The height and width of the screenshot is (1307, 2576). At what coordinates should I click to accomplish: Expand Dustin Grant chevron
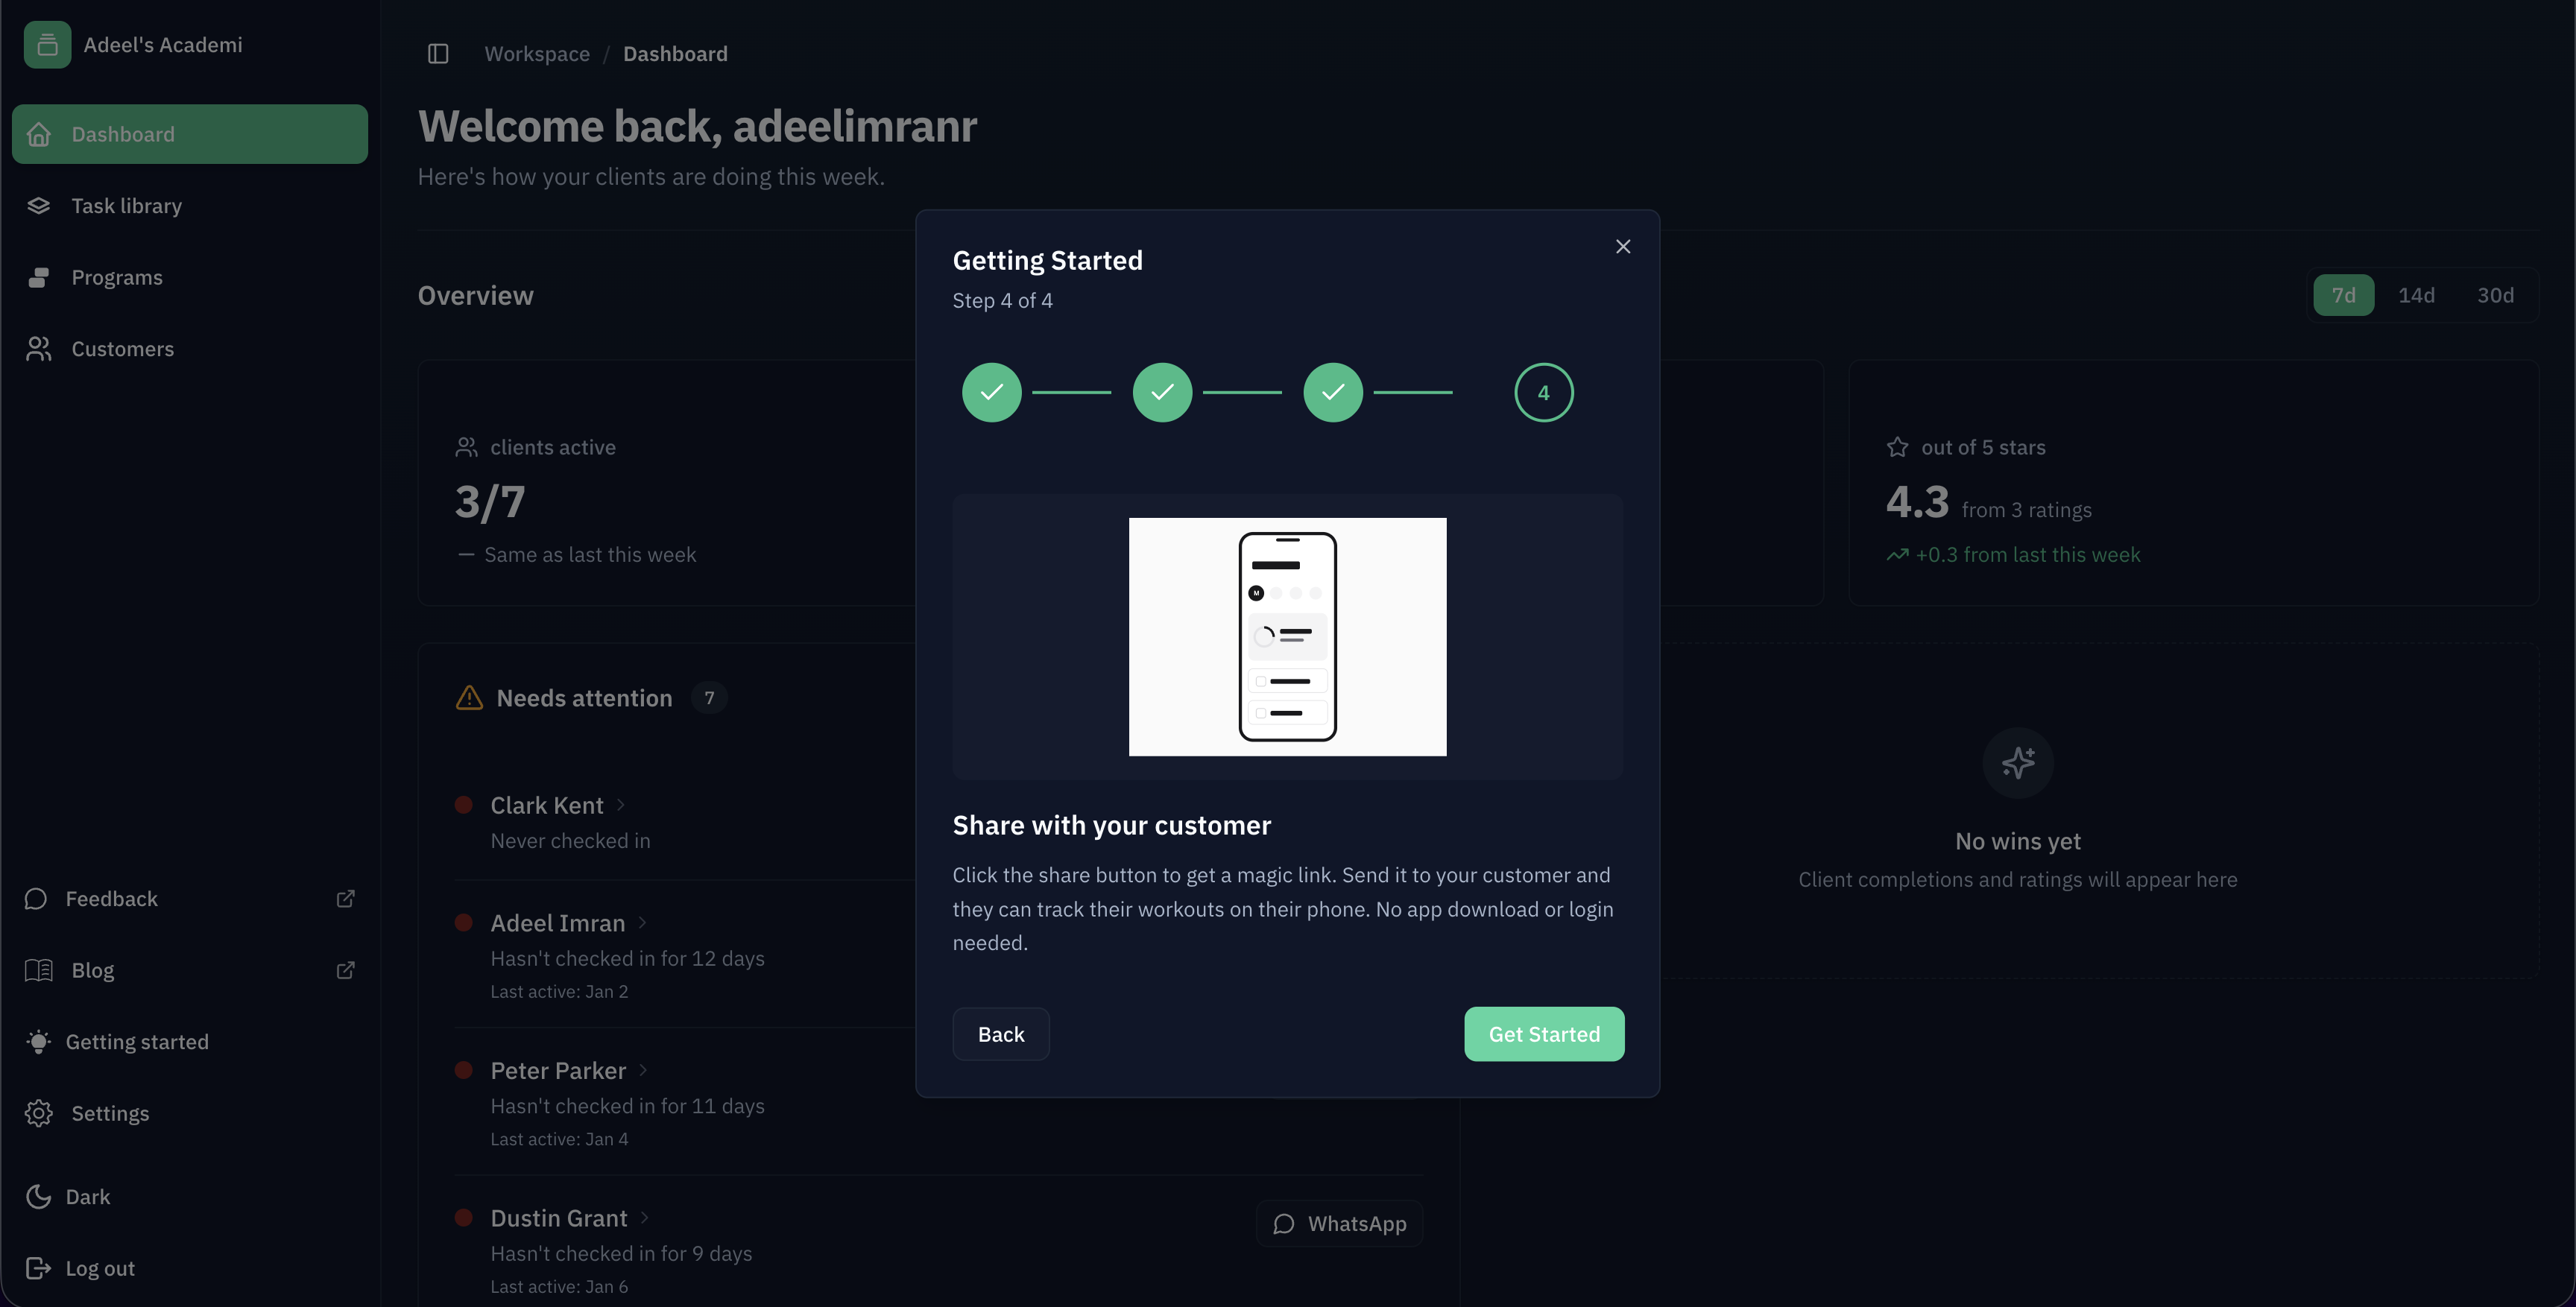tap(645, 1218)
